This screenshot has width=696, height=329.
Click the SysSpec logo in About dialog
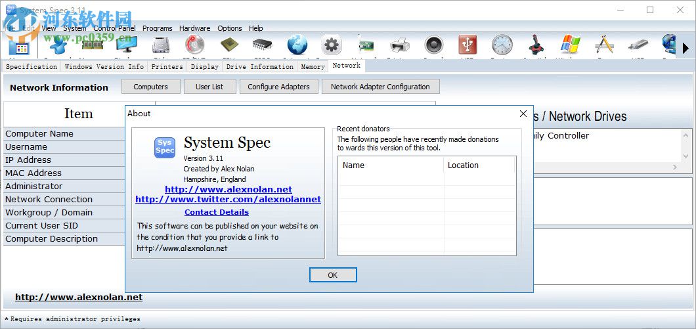pos(165,147)
